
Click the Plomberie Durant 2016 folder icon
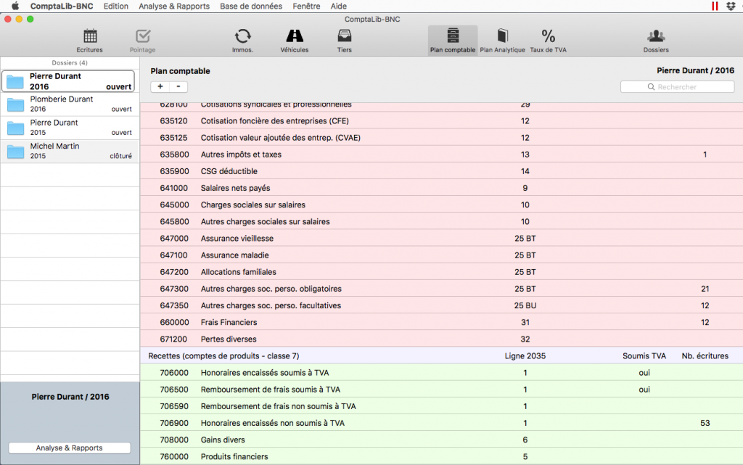tap(16, 104)
